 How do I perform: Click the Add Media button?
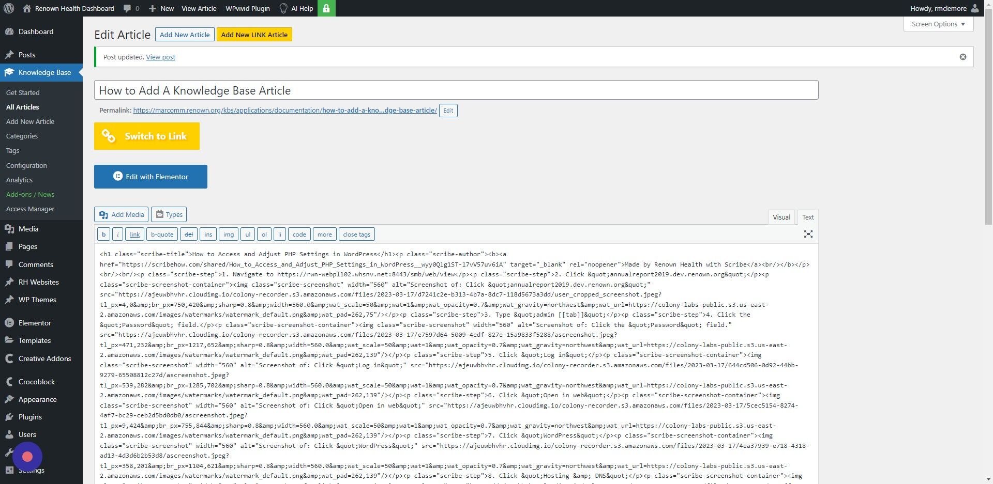pos(122,214)
